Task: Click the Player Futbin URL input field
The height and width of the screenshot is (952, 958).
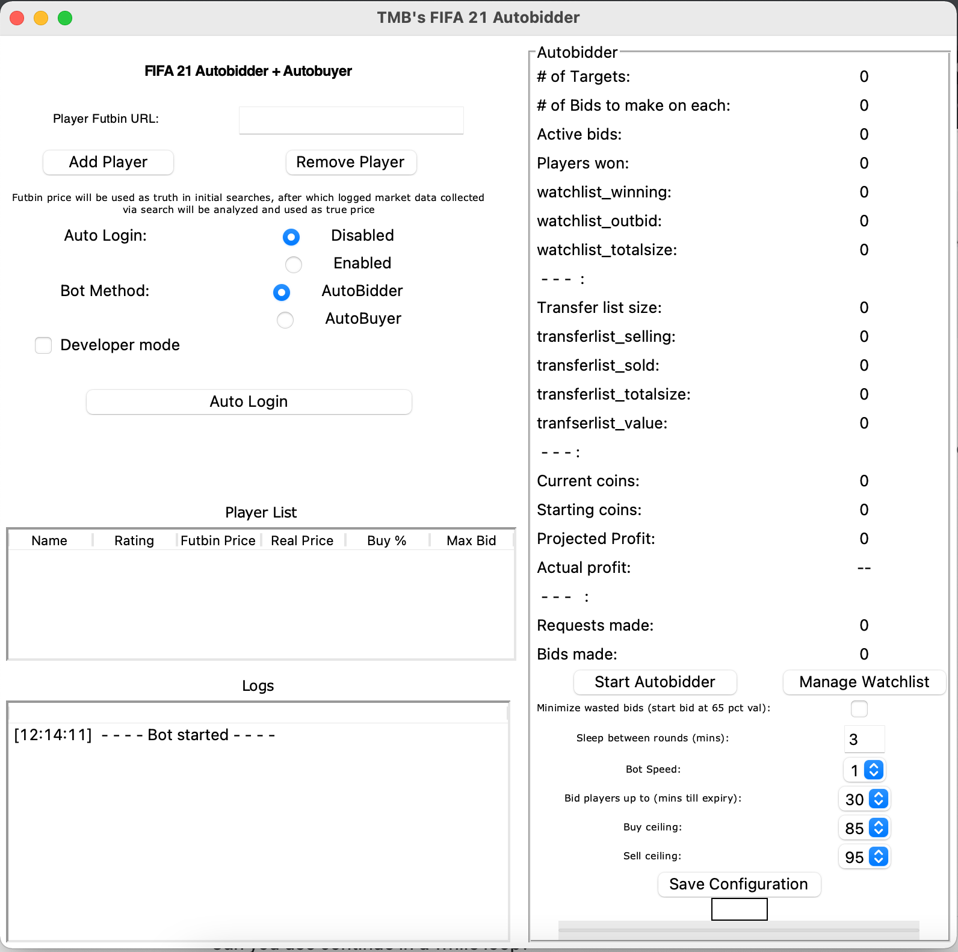Action: [351, 120]
